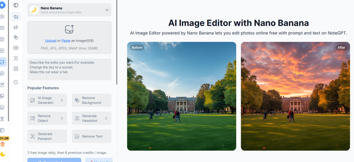
Task: Click the left panel vertical scrollbar
Action: (x=117, y=42)
